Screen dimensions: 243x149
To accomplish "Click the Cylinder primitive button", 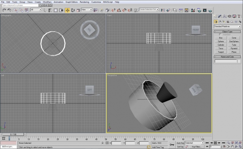I will coord(221,45).
